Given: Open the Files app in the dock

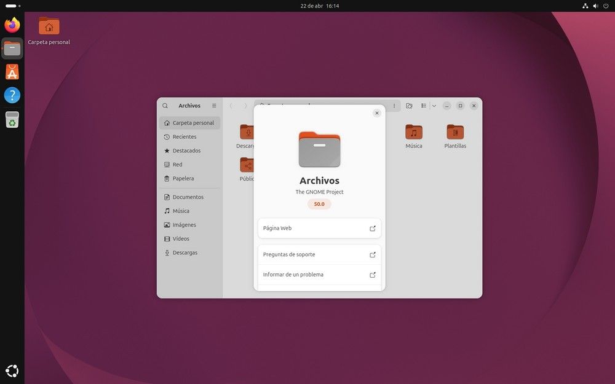Looking at the screenshot, I should tap(12, 49).
